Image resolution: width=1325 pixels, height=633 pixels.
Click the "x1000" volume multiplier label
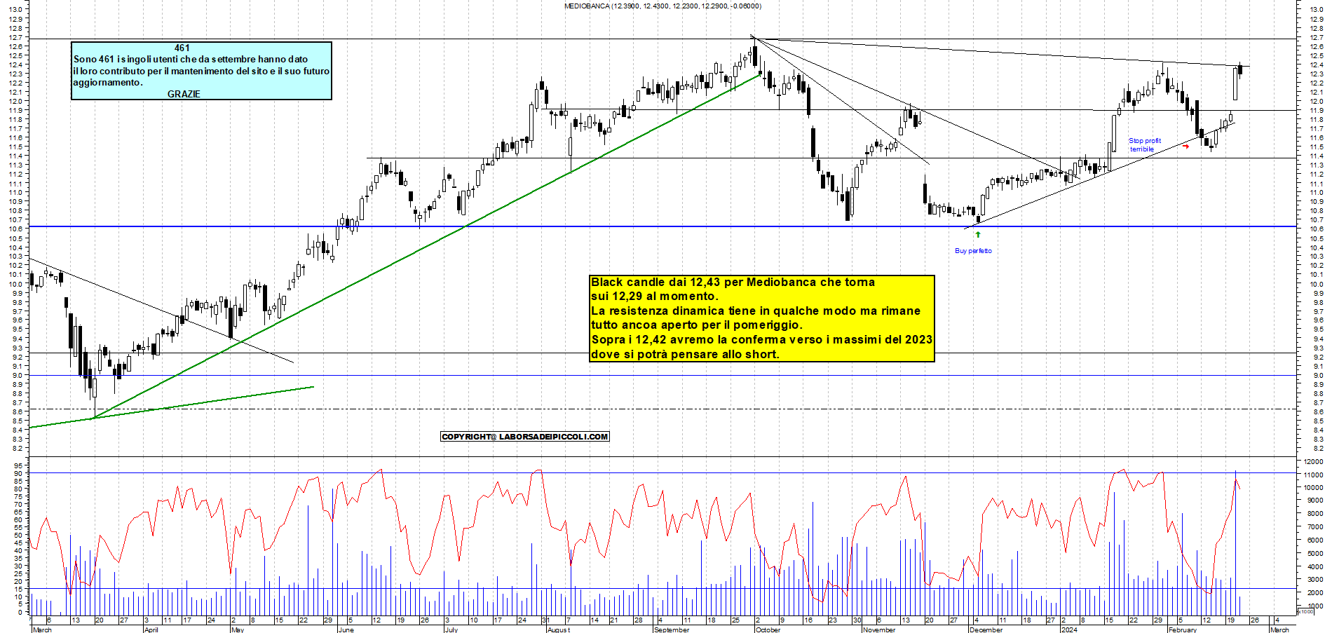click(1307, 611)
